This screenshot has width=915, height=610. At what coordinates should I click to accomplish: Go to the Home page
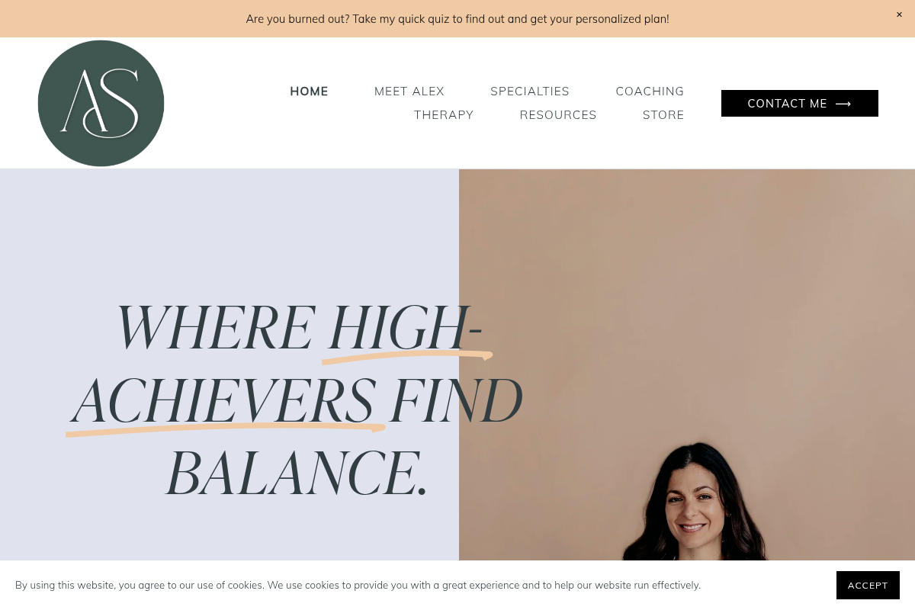[309, 91]
